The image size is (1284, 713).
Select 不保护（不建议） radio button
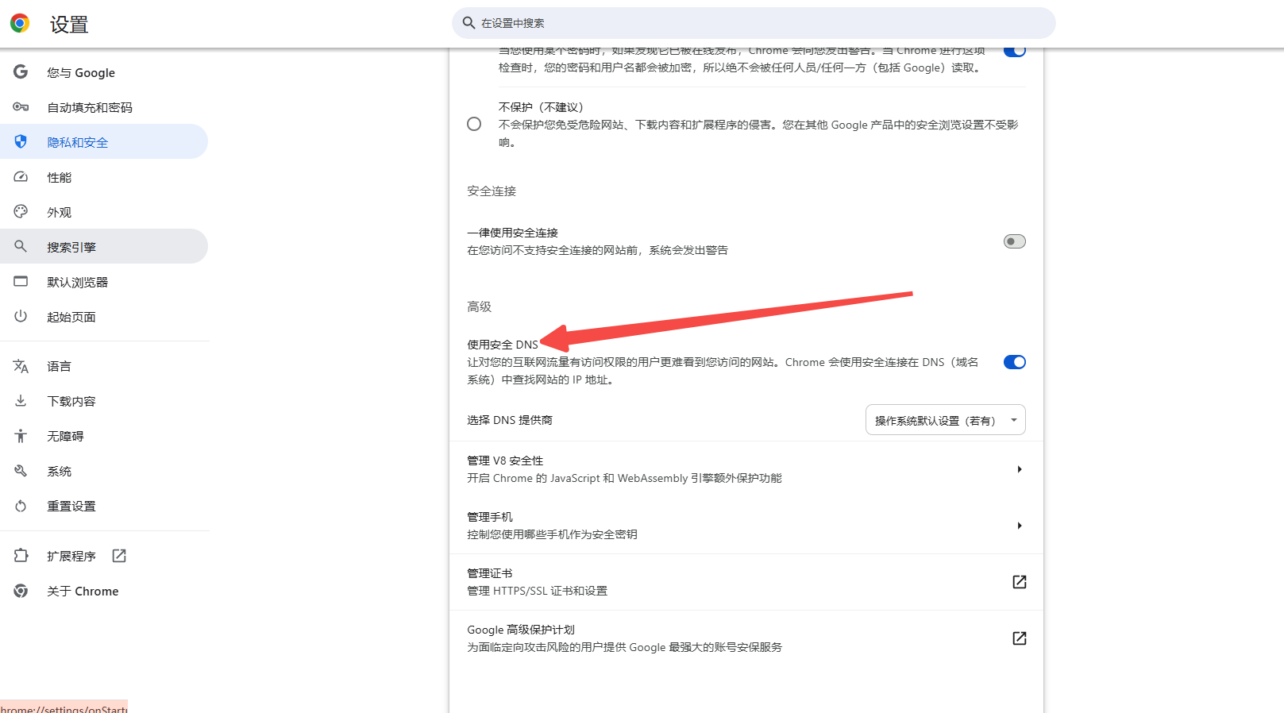(x=474, y=124)
